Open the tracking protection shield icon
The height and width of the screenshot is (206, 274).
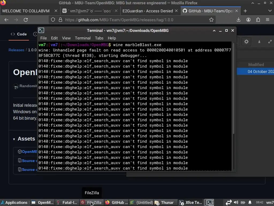tap(53, 20)
